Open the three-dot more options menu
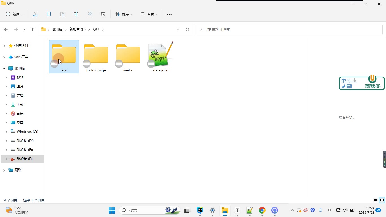Image resolution: width=386 pixels, height=217 pixels. (x=169, y=14)
